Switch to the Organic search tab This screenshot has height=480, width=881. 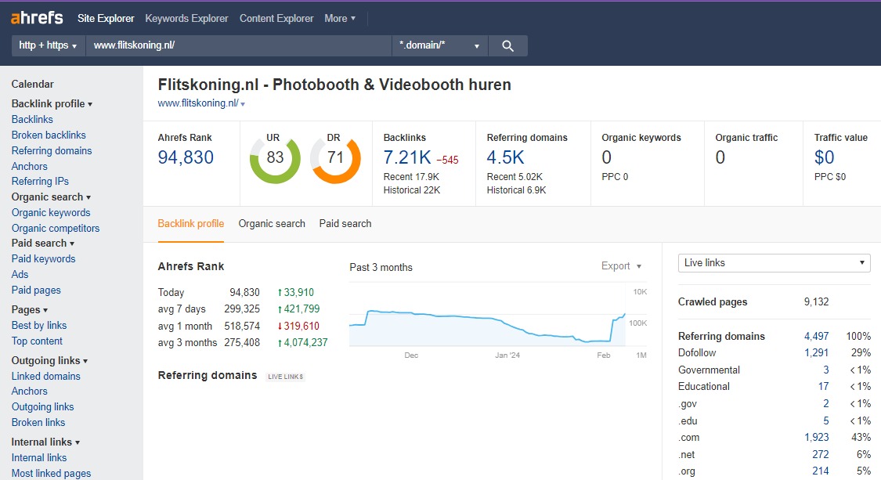pos(272,224)
